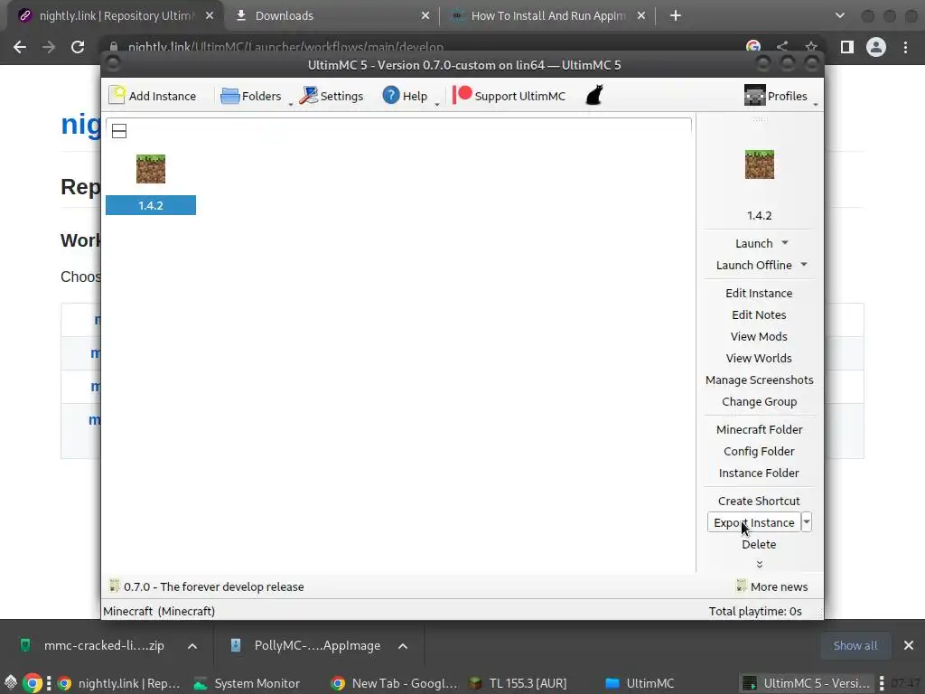The image size is (925, 694).
Task: Open the PollyMC AppImage download item
Action: click(x=307, y=645)
